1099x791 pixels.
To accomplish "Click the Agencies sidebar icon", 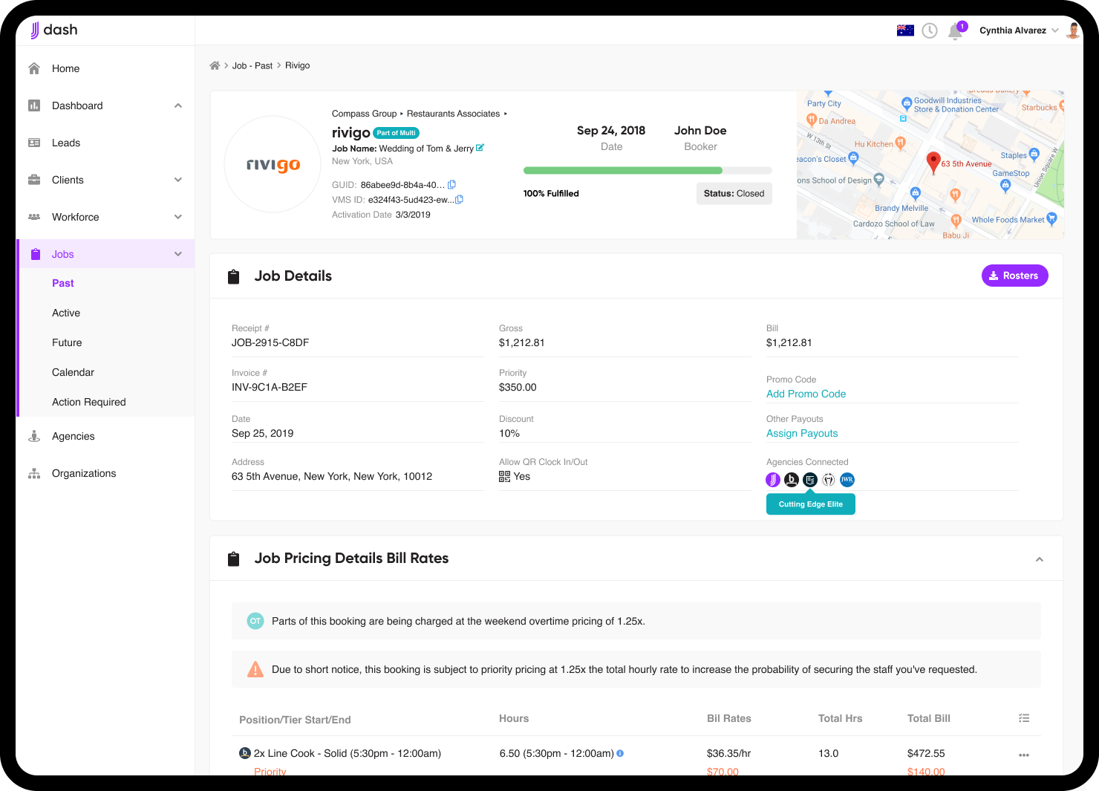I will pos(34,436).
